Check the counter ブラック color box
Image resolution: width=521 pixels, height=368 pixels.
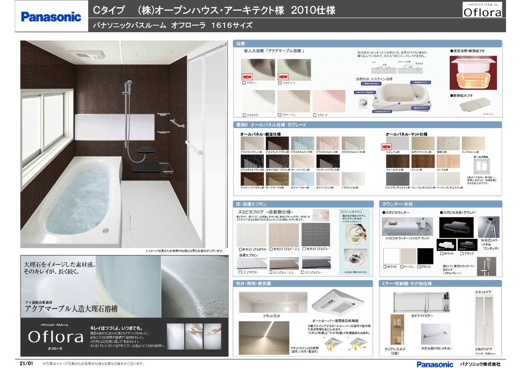tap(419, 267)
